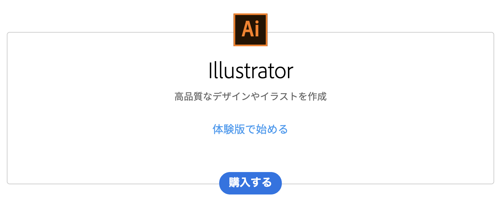Click the blue 体験版で始める text

point(250,130)
